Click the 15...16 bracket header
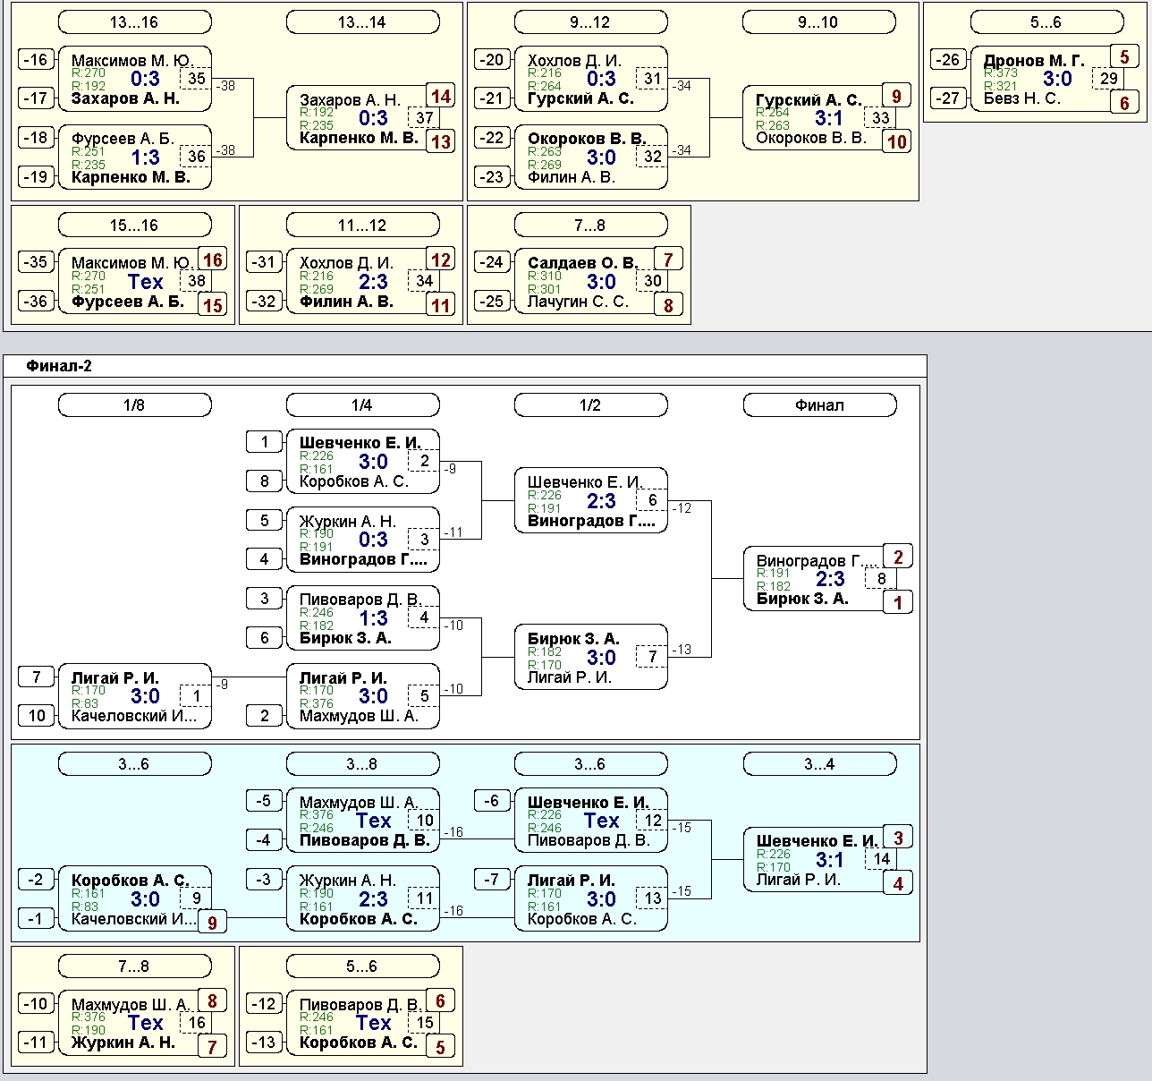 tap(134, 226)
